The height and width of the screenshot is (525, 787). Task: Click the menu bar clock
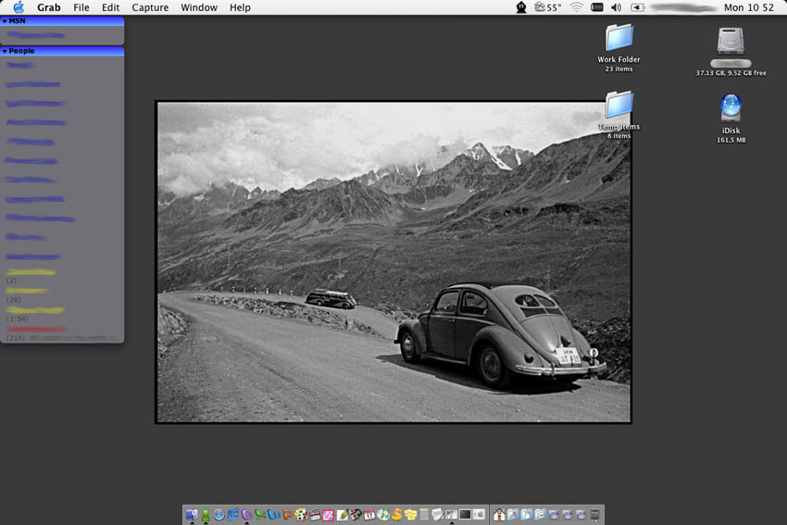click(x=748, y=7)
